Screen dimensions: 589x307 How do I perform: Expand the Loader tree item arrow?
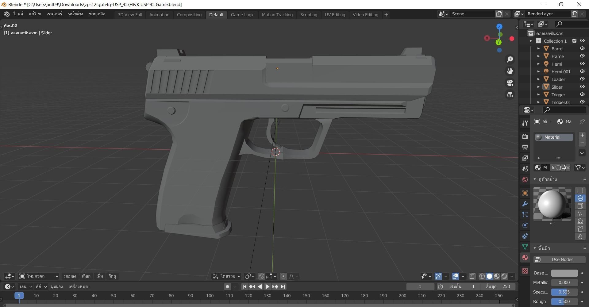(x=538, y=79)
